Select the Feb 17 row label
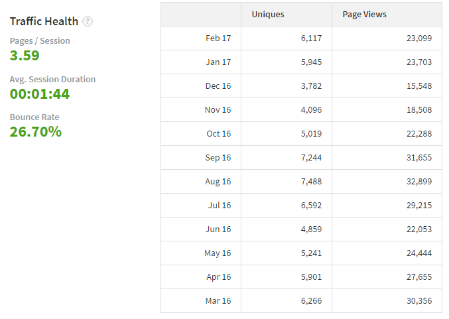Viewport: 449px width, 319px height. (218, 38)
